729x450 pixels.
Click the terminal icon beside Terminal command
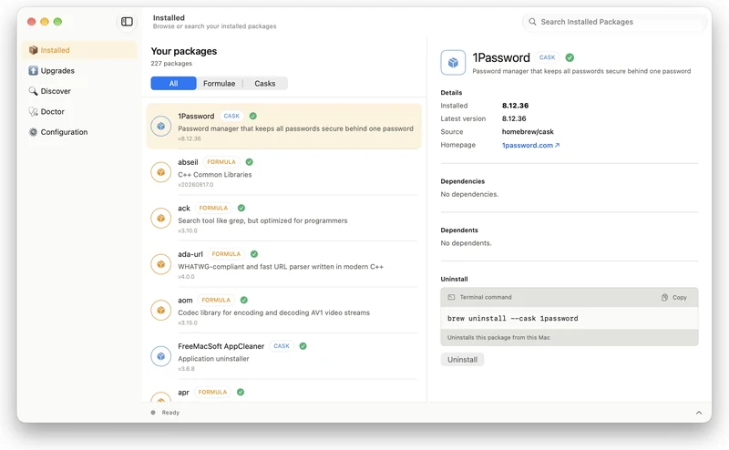[451, 297]
